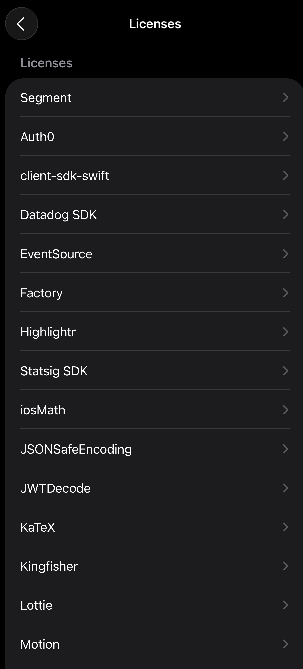Viewport: 303px width, 669px height.
Task: Choose EventSource from the licenses list
Action: pos(56,254)
